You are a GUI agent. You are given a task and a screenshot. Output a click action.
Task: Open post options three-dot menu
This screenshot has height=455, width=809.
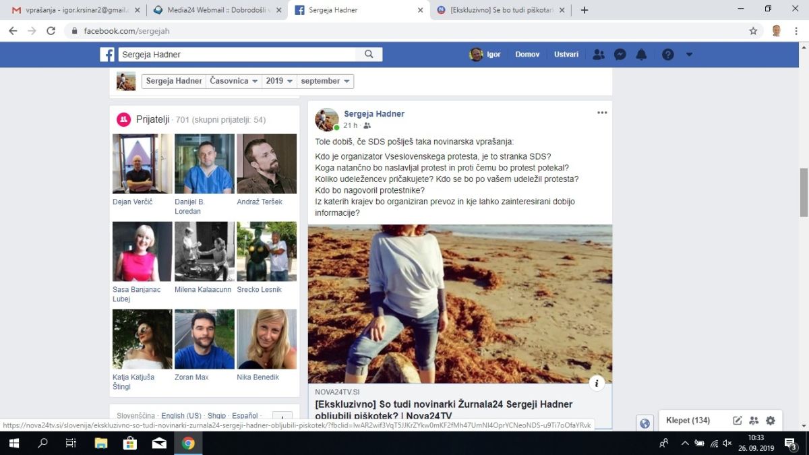602,113
